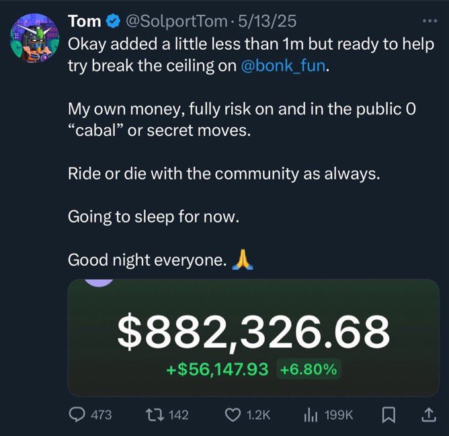Click the 142 reposts count
This screenshot has width=449, height=436.
[x=179, y=415]
